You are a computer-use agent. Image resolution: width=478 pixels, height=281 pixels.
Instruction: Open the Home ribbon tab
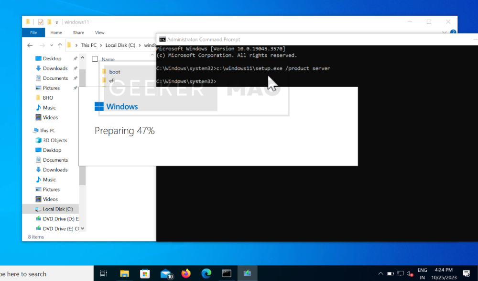pyautogui.click(x=56, y=33)
